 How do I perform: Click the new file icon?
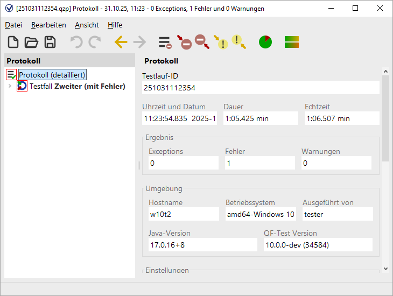[13, 43]
